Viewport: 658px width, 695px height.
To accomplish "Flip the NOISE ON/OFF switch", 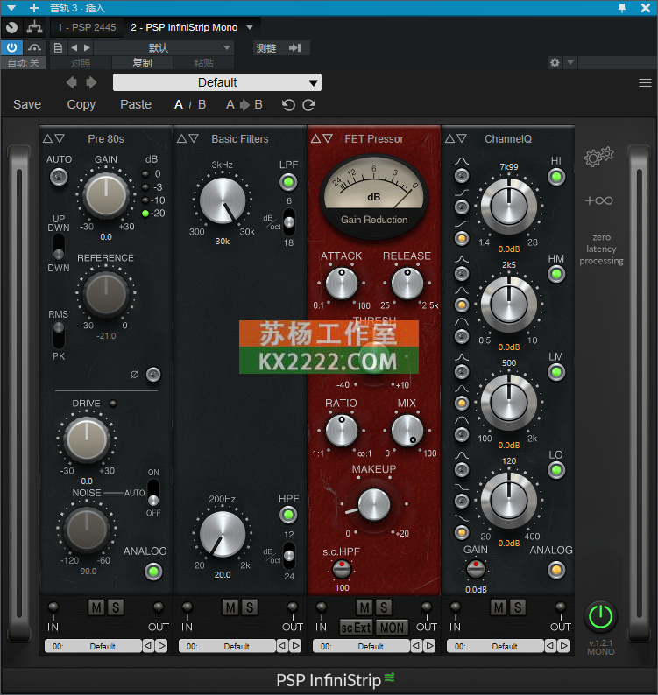I will point(153,493).
